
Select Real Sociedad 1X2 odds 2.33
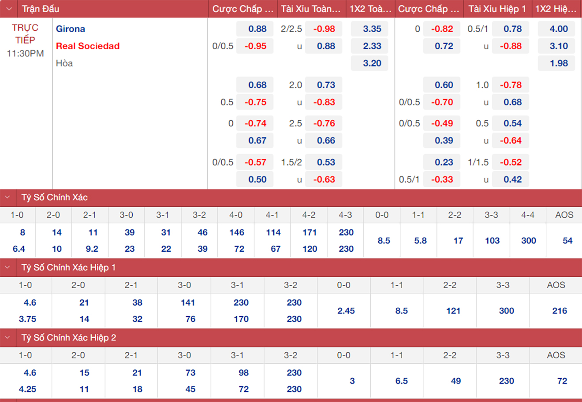[372, 46]
